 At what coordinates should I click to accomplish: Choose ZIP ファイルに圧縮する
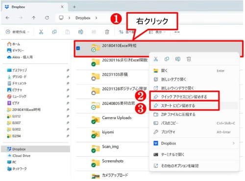click(194, 115)
